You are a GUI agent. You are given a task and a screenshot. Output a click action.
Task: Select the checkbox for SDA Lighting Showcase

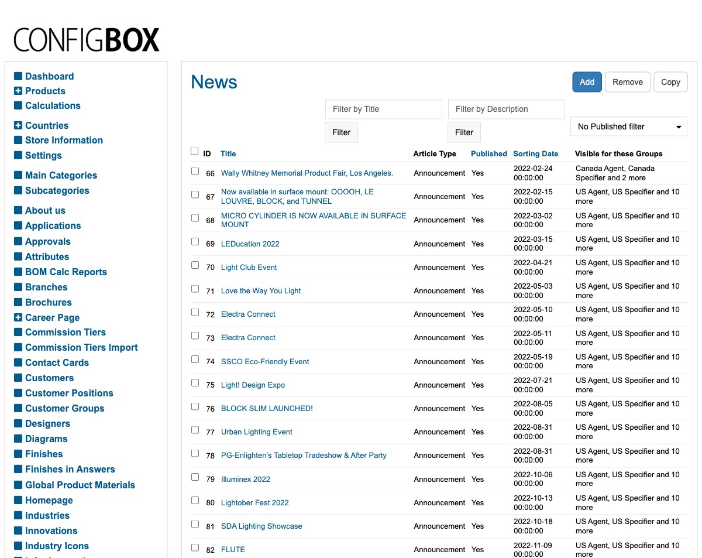pos(195,524)
